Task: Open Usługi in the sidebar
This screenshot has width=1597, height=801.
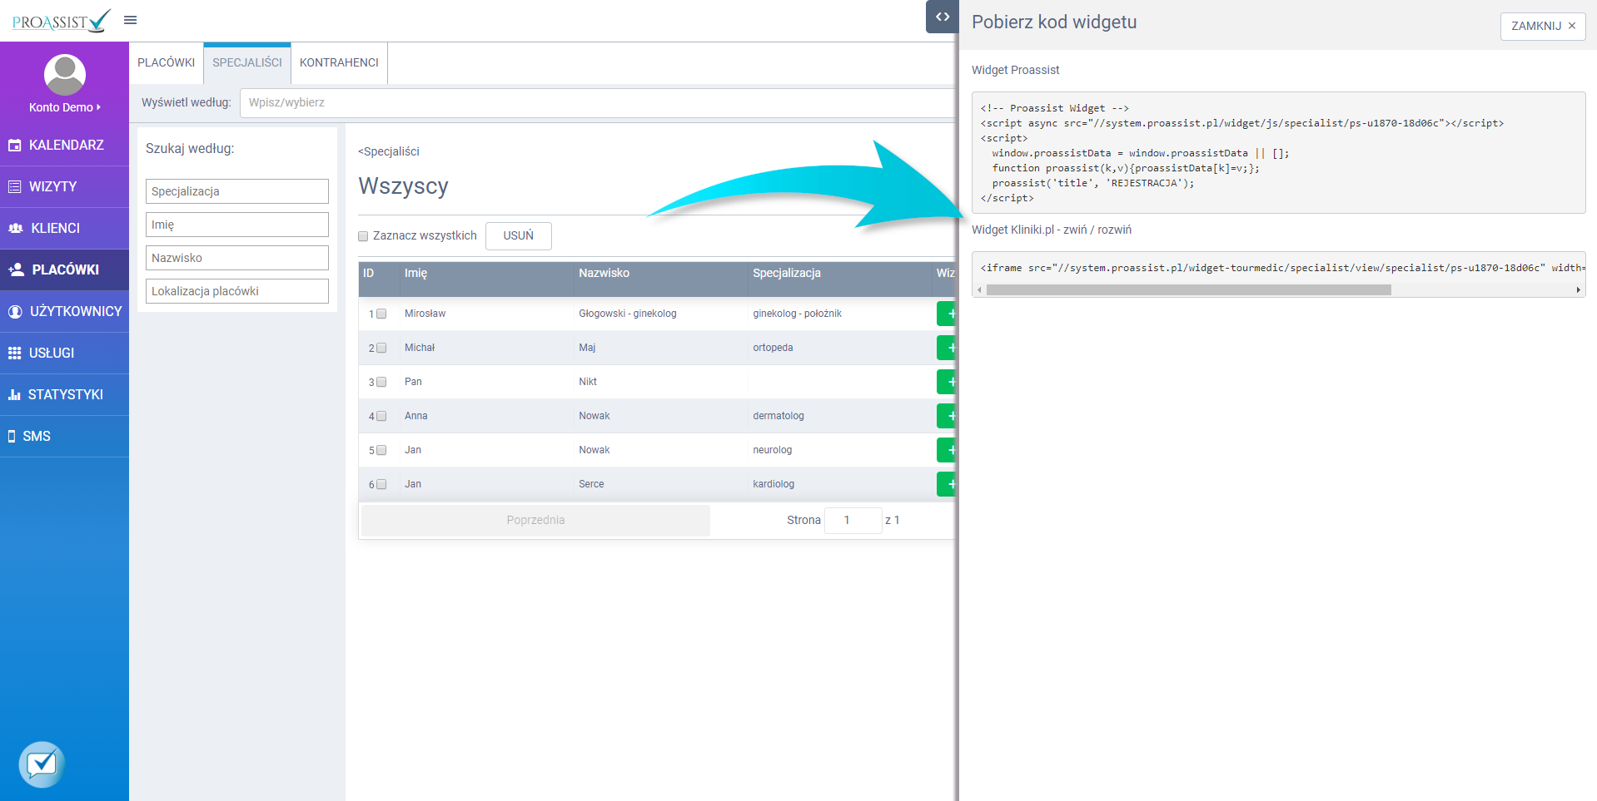Action: (x=64, y=353)
